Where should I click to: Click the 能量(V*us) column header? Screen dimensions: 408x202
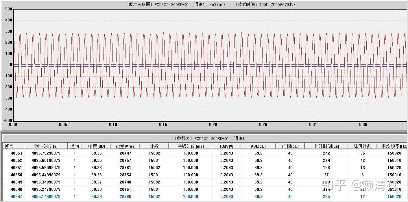125,146
